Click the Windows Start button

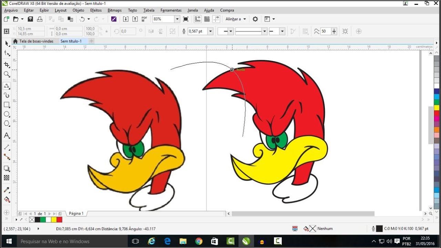click(9, 241)
